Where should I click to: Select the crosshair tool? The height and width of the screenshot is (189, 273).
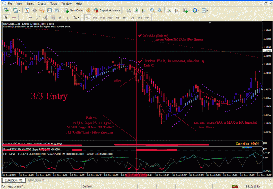(14, 17)
